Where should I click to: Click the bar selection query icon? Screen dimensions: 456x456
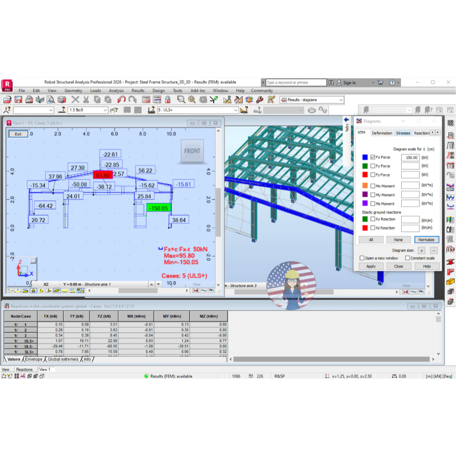click(x=61, y=110)
